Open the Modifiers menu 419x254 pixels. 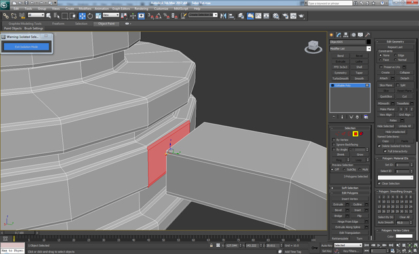coord(85,9)
